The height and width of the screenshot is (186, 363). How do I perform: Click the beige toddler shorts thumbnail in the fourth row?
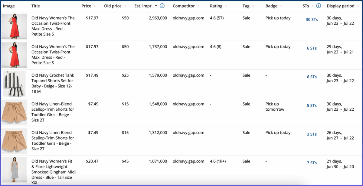click(14, 112)
